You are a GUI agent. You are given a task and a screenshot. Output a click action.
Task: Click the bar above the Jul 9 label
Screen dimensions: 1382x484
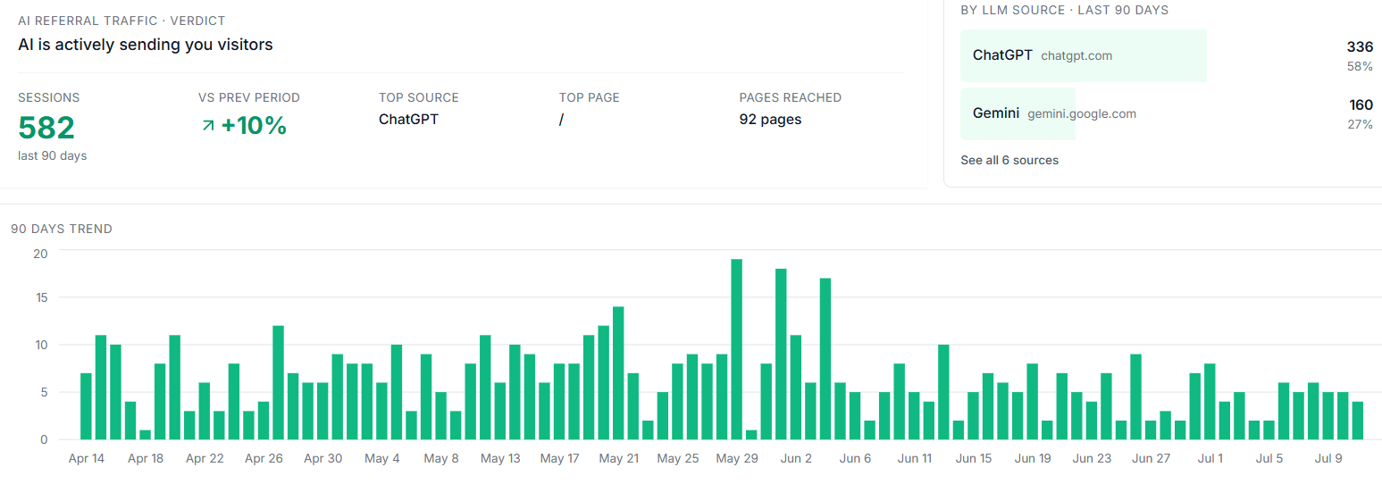tap(1328, 416)
